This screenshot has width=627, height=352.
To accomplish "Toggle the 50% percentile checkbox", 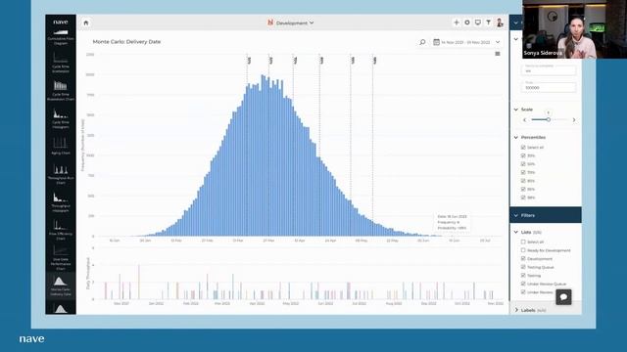I will click(x=523, y=164).
